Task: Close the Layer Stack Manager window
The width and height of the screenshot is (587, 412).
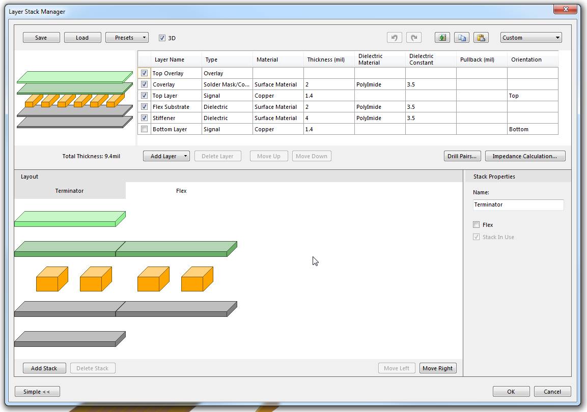Action: (x=565, y=9)
